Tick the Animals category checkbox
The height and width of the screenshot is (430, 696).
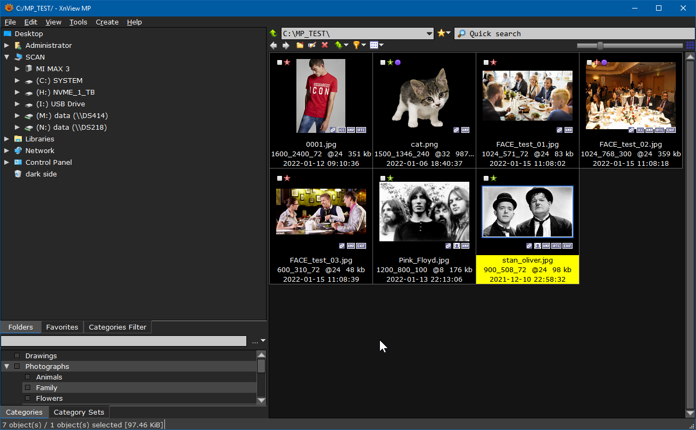click(28, 377)
